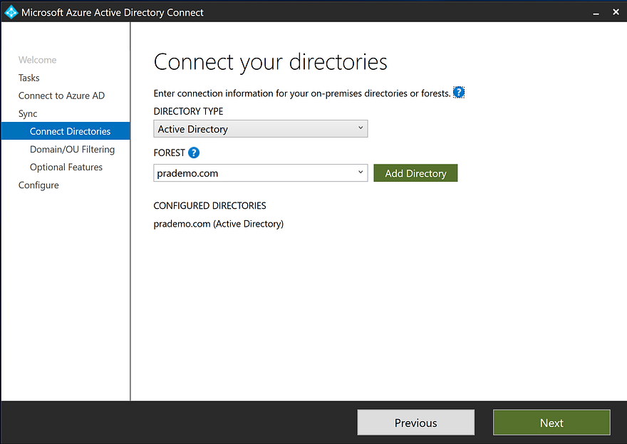
Task: Select Welcome in the sidebar
Action: click(37, 60)
